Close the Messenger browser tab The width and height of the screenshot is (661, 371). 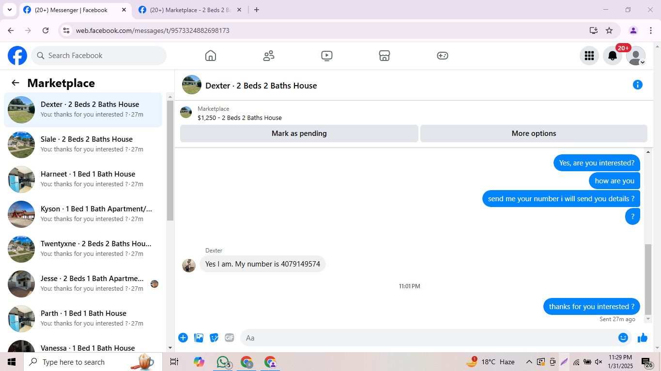(x=123, y=10)
